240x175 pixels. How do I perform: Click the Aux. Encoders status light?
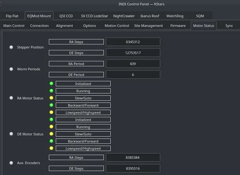tap(11, 163)
